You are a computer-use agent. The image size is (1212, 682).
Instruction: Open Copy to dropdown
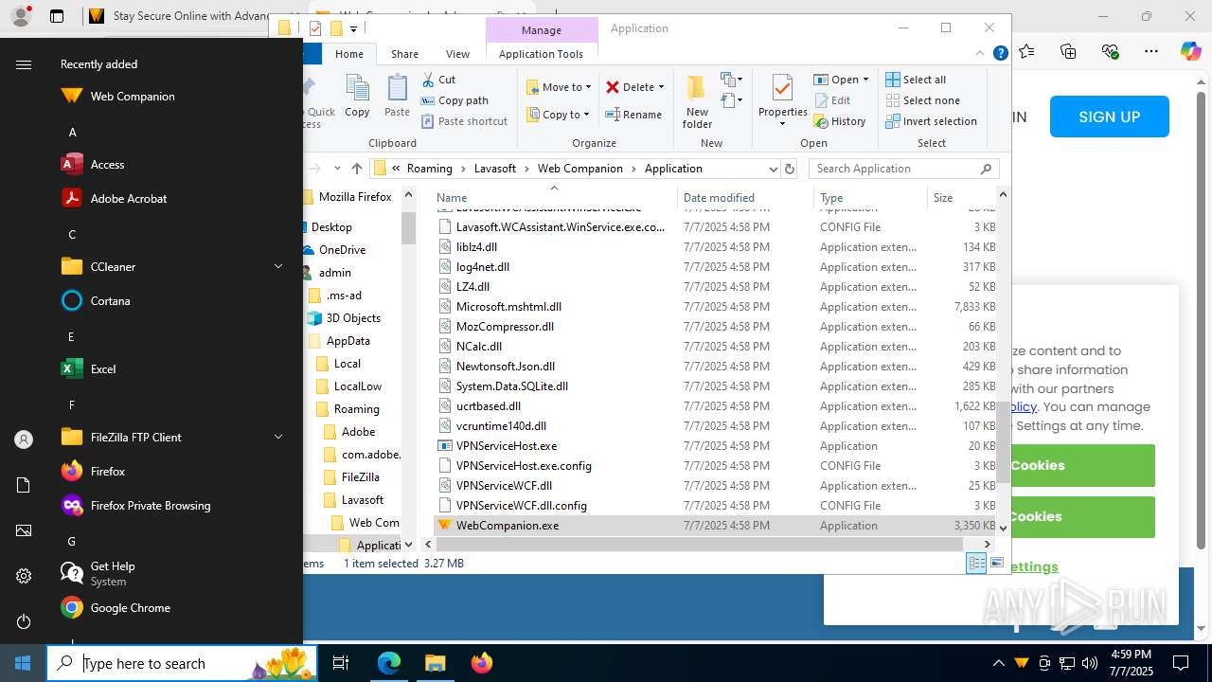point(559,115)
